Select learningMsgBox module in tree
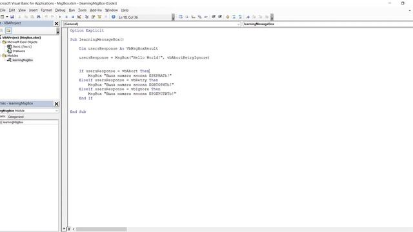The image size is (413, 232). [23, 60]
